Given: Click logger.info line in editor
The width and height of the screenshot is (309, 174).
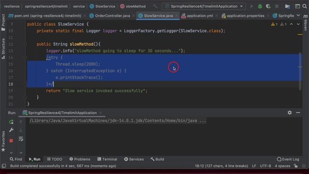Looking at the screenshot, I should click(116, 51).
